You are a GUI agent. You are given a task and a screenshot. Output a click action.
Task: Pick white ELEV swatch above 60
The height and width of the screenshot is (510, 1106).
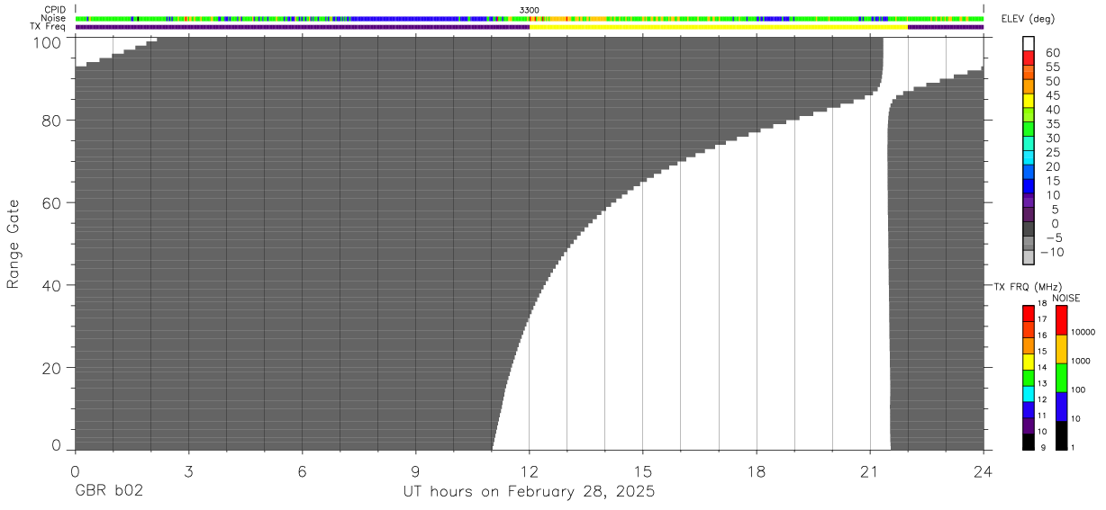click(1029, 43)
